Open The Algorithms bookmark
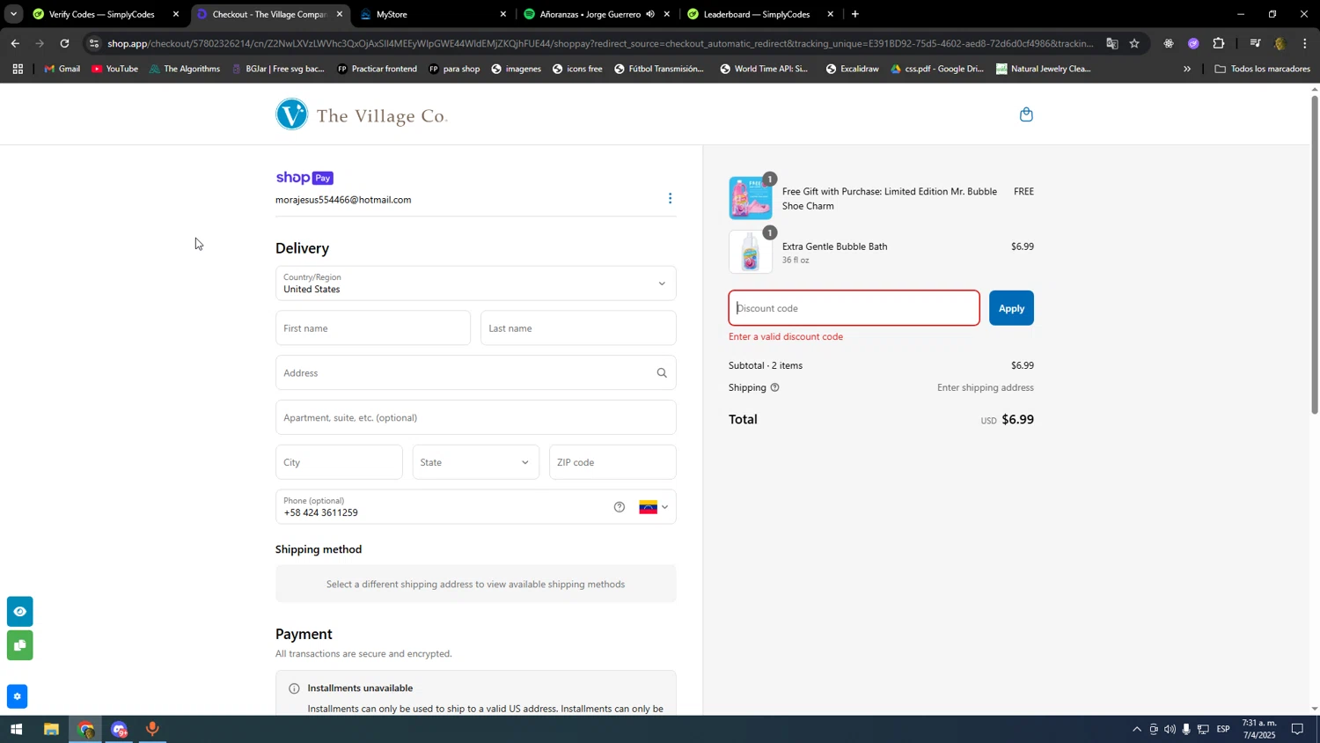 [x=184, y=69]
